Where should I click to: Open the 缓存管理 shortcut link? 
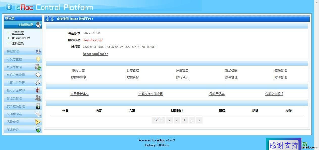(x=231, y=77)
